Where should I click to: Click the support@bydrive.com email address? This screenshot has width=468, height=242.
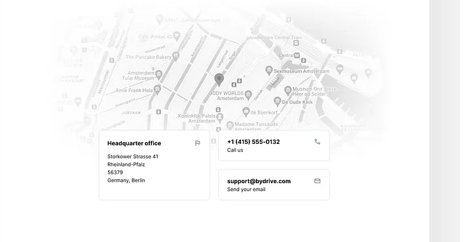point(259,181)
